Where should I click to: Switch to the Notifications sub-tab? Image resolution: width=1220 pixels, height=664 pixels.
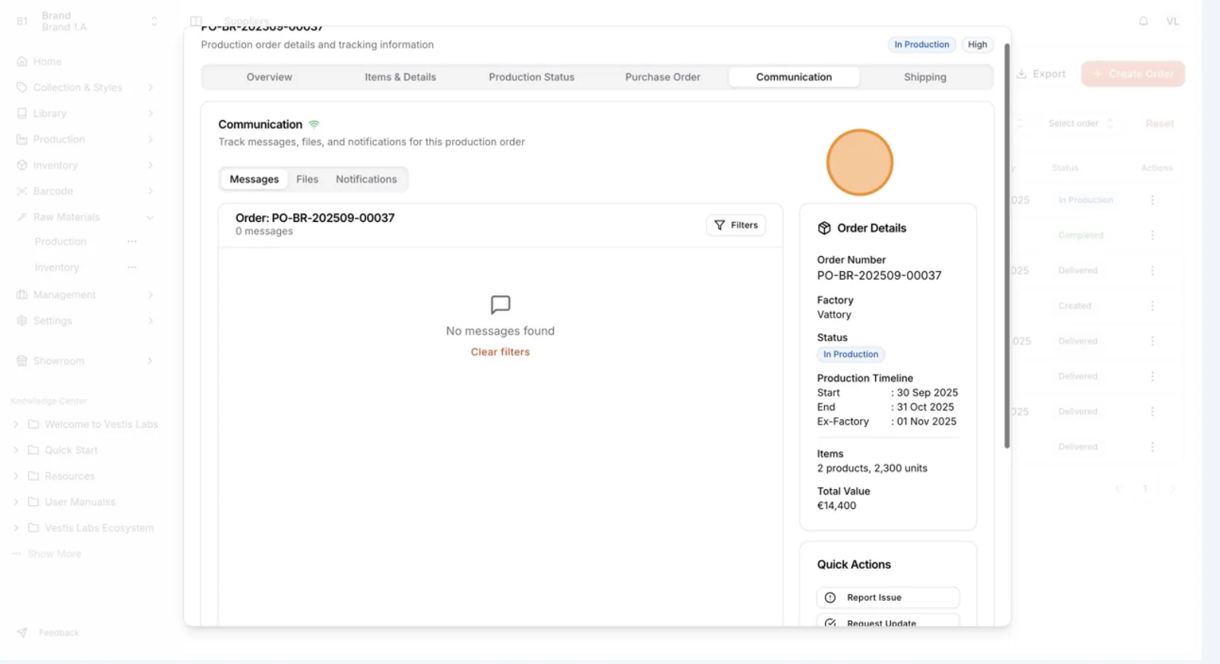366,179
